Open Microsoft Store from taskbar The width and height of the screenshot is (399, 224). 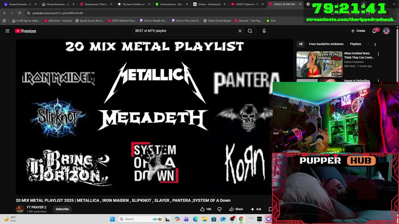tap(214, 219)
